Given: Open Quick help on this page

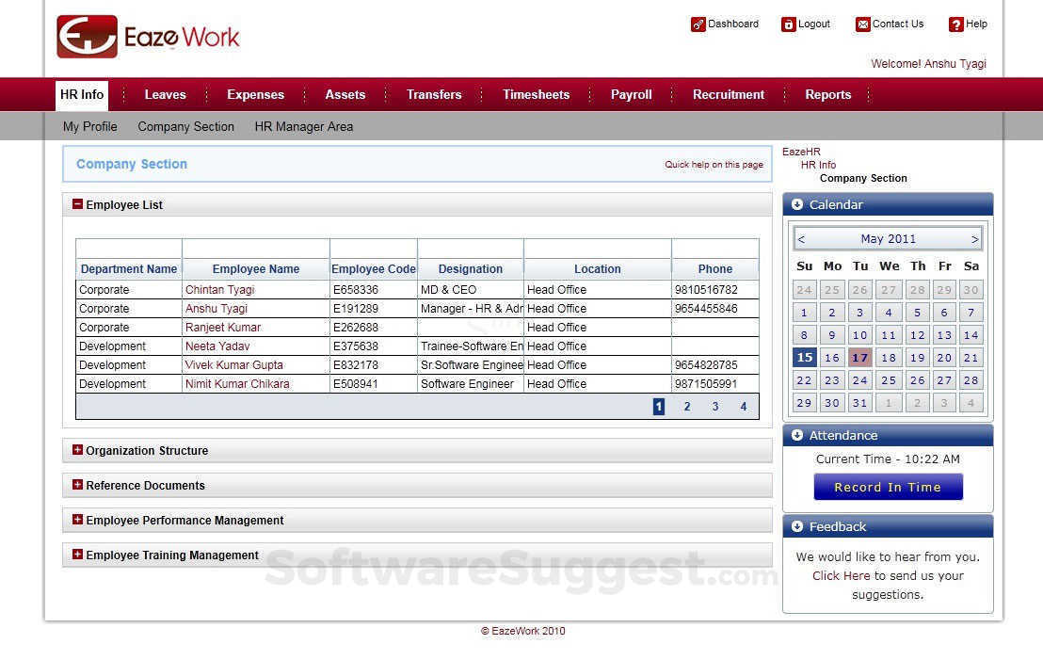Looking at the screenshot, I should click(x=714, y=165).
